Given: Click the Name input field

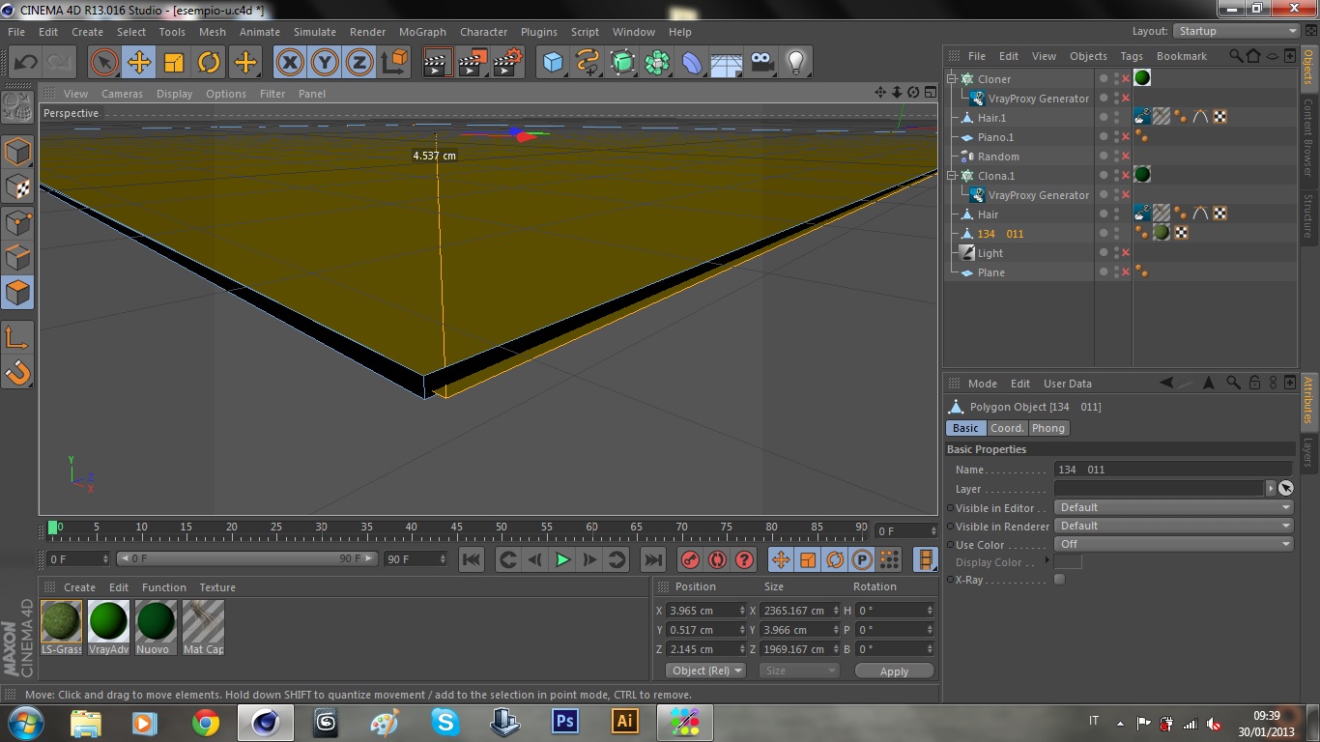Looking at the screenshot, I should coord(1172,470).
